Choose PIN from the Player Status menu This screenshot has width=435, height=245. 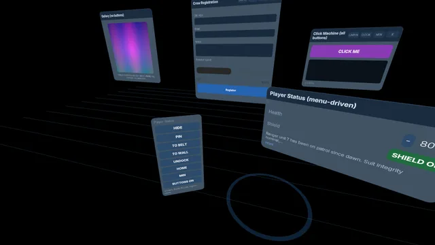tap(178, 136)
